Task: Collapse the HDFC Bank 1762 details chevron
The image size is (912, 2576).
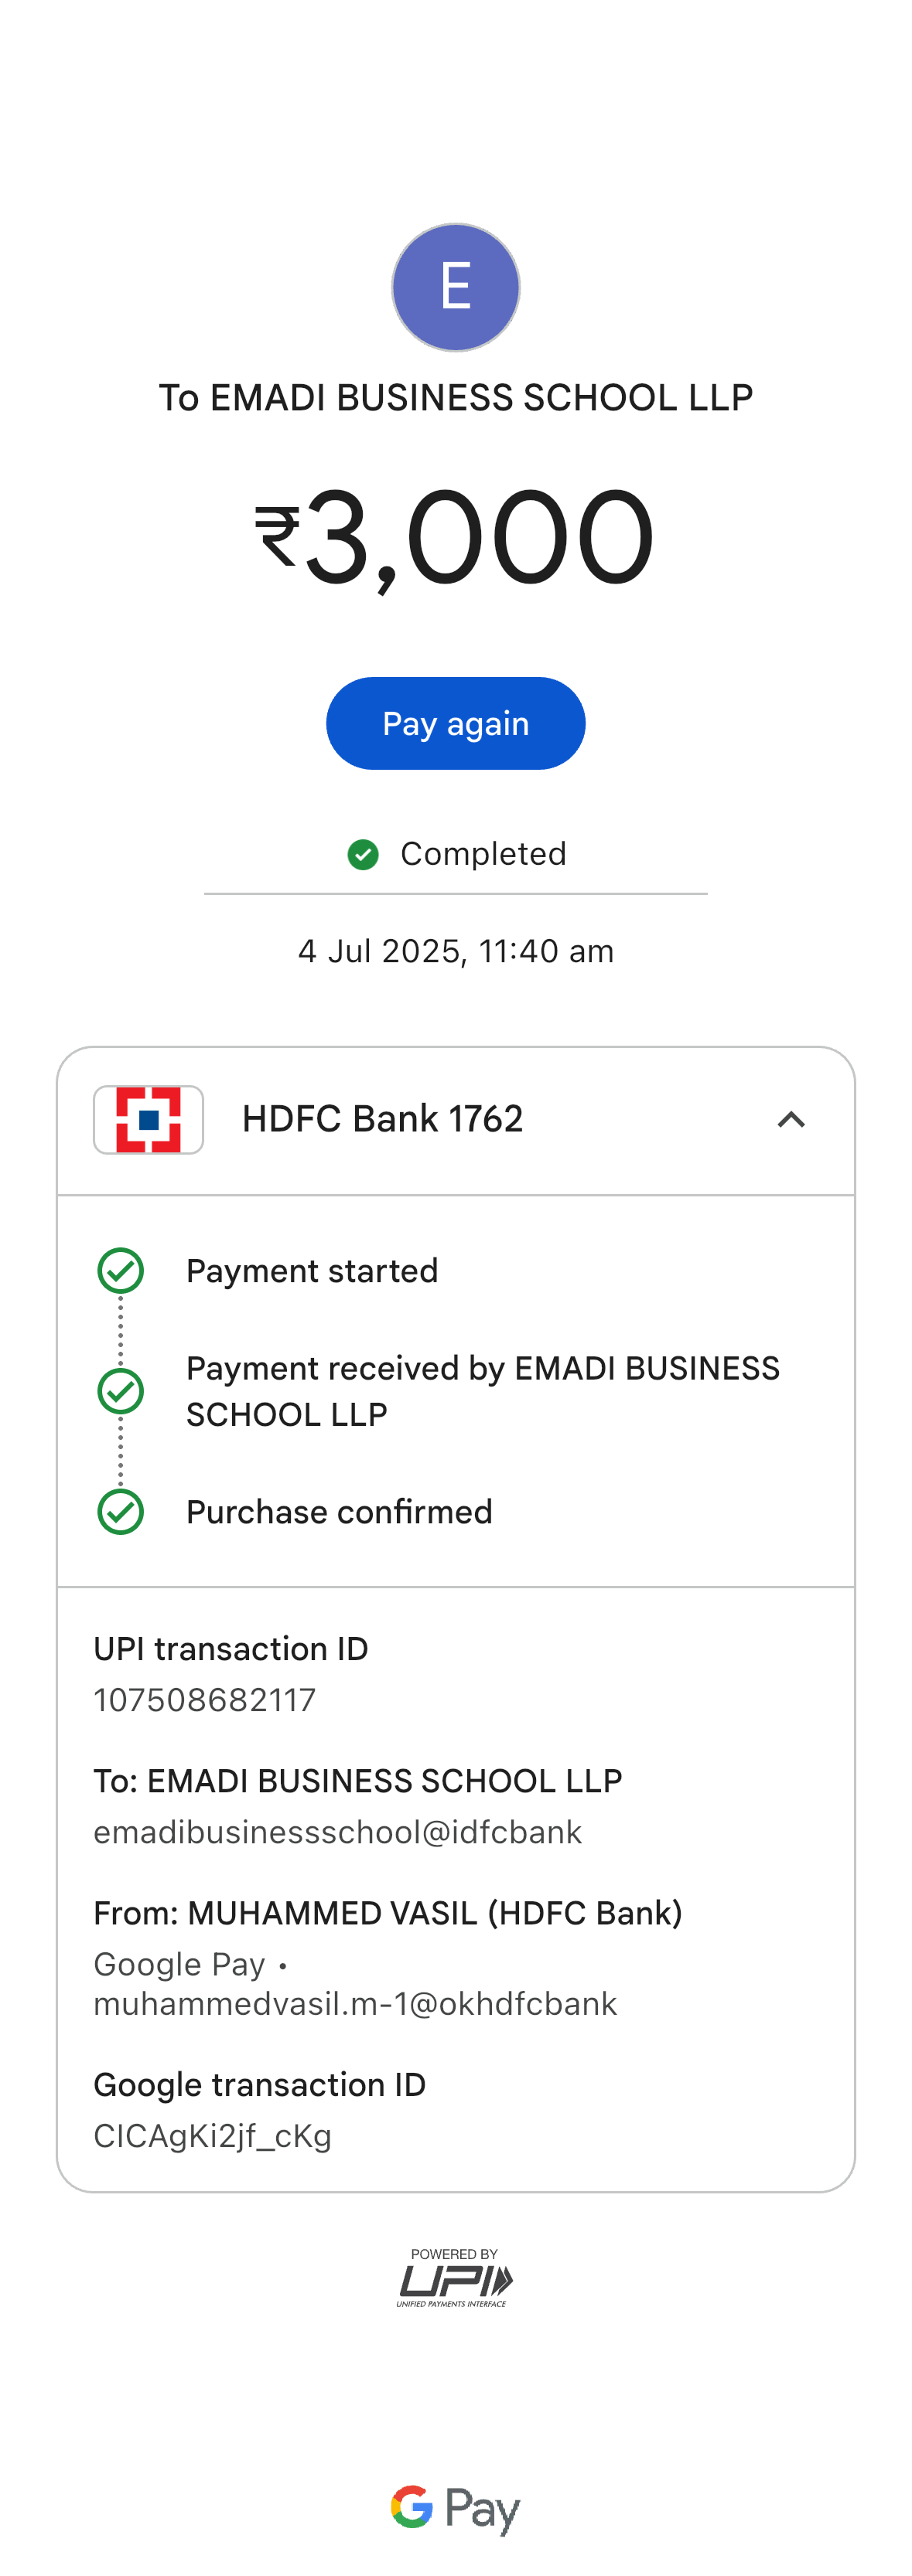Action: 791,1119
